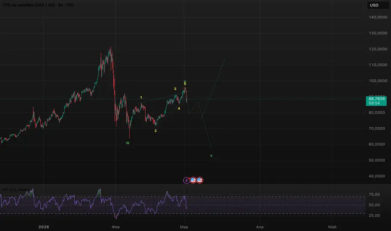Click the 50,0000 price axis label
This screenshot has height=231, width=391.
(377, 160)
